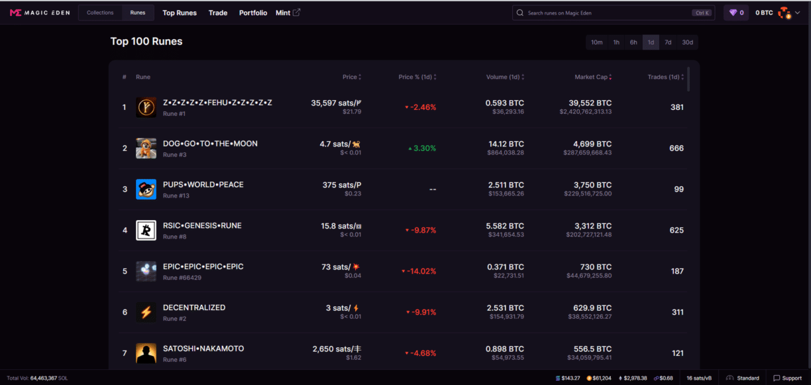Viewport: 811px width, 385px height.
Task: Click the Support button
Action: point(787,378)
